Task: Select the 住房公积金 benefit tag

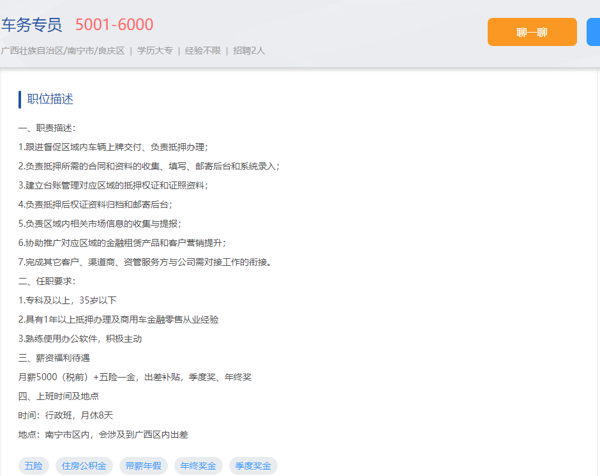Action: pyautogui.click(x=84, y=466)
